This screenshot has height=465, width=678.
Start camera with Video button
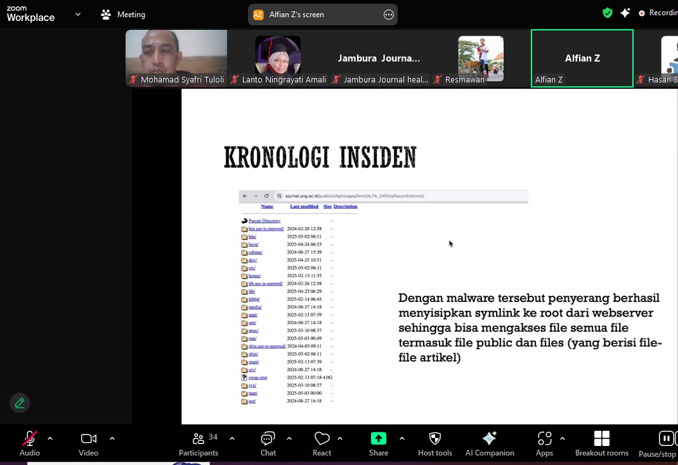(88, 444)
